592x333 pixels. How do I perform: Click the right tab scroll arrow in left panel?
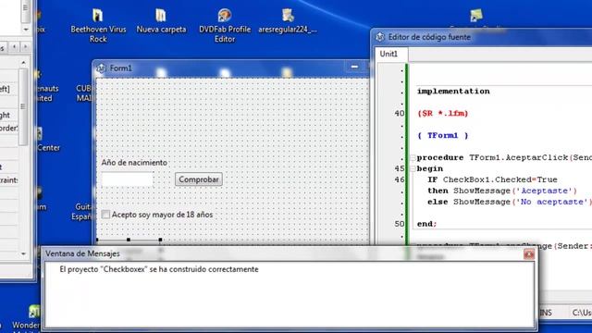click(25, 47)
